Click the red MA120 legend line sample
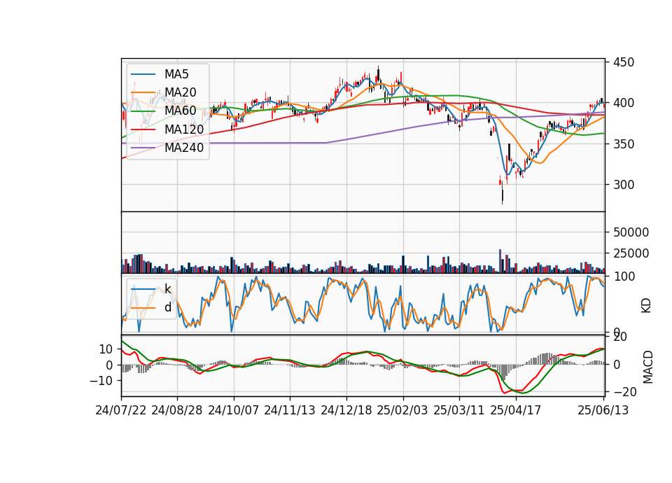The image size is (672, 483). pos(143,129)
